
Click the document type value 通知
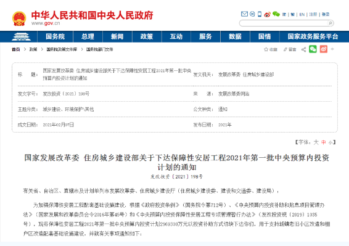point(223,109)
